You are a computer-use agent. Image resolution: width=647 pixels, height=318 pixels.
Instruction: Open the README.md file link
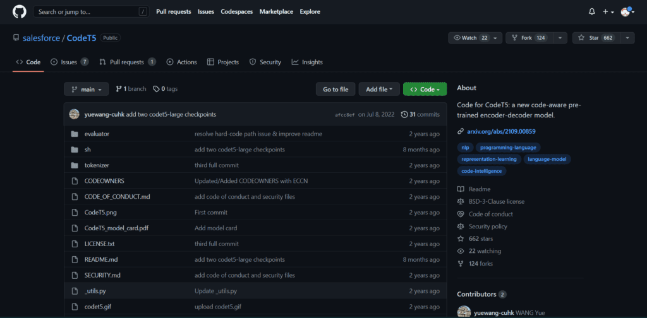tap(101, 259)
